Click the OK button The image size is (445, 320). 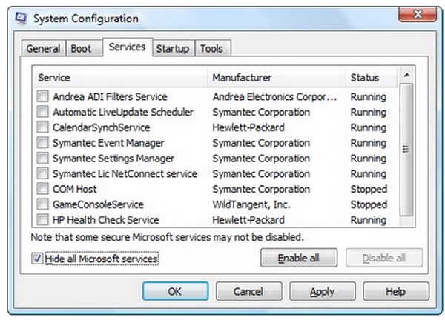pos(174,292)
